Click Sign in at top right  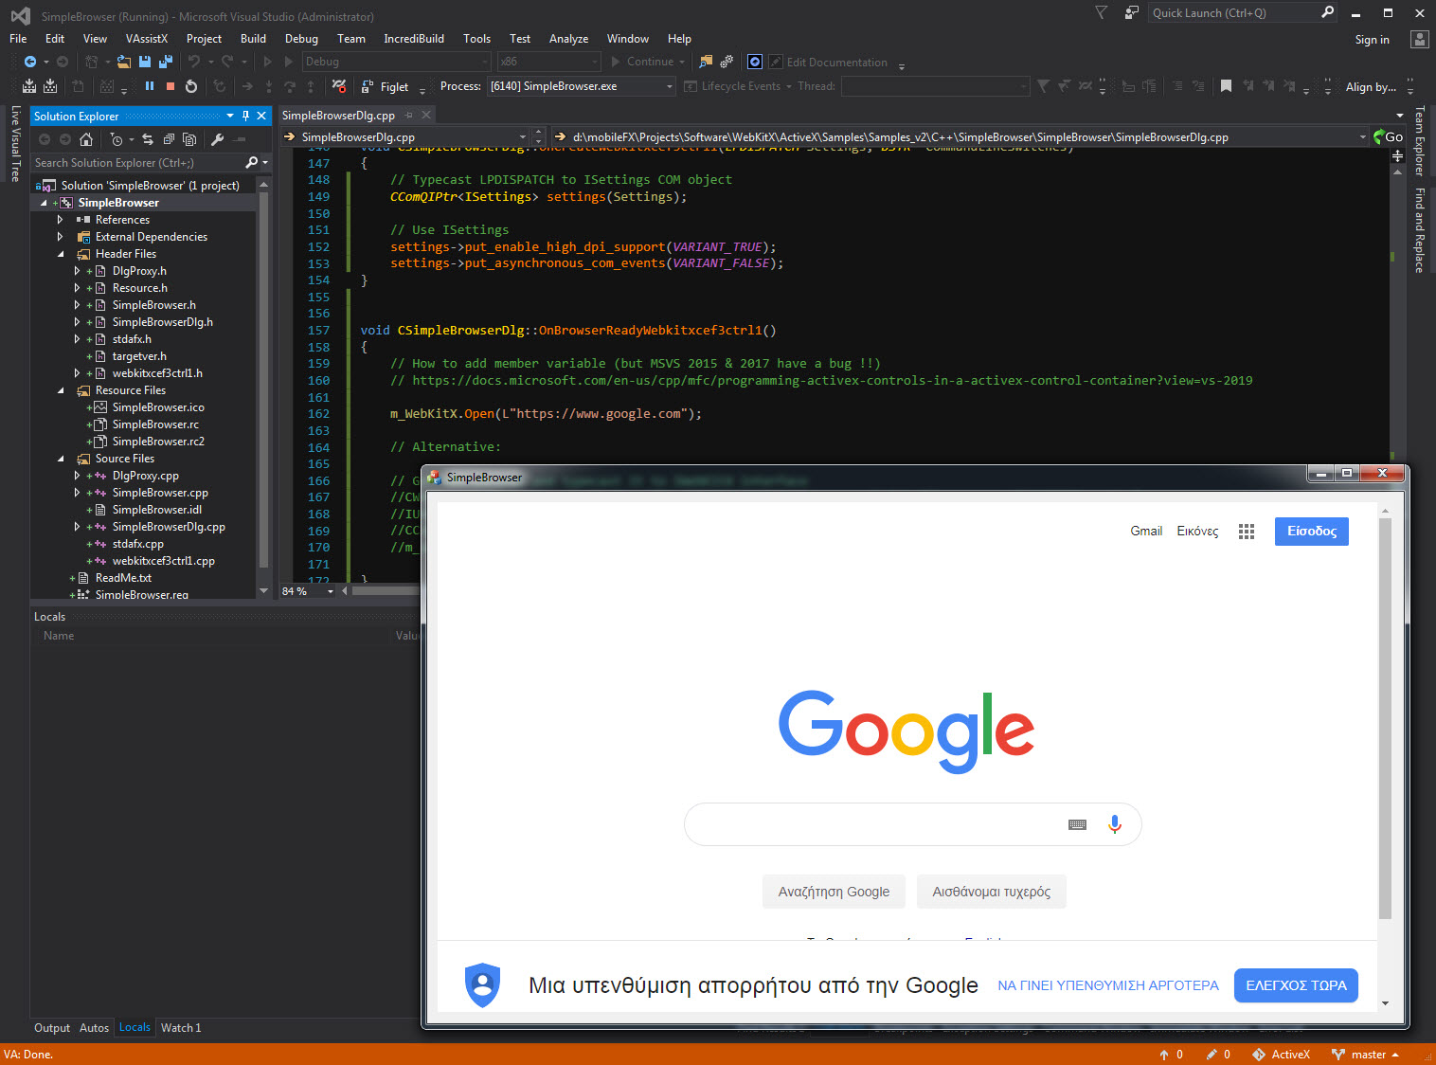pos(1372,40)
